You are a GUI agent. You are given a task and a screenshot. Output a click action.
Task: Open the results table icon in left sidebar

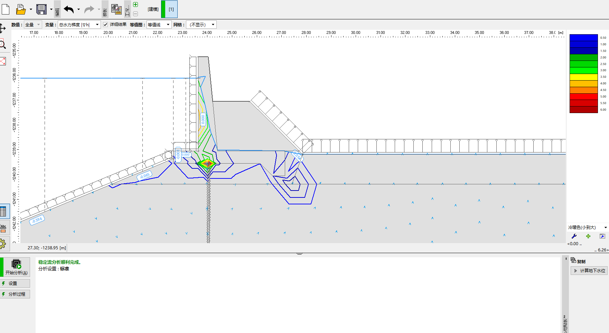[3, 211]
